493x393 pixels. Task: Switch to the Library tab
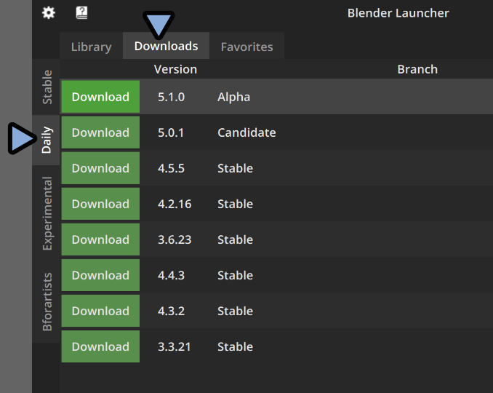[91, 47]
